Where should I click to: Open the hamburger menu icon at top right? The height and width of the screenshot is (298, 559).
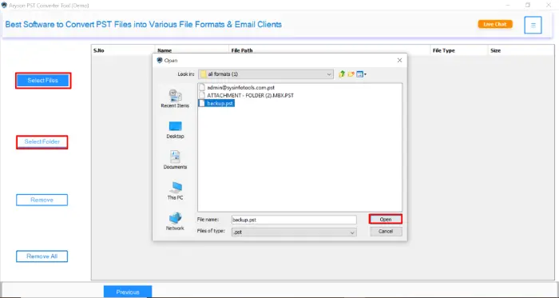tap(533, 25)
